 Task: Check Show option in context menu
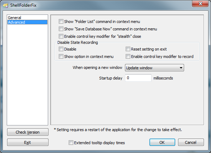[x=61, y=57]
